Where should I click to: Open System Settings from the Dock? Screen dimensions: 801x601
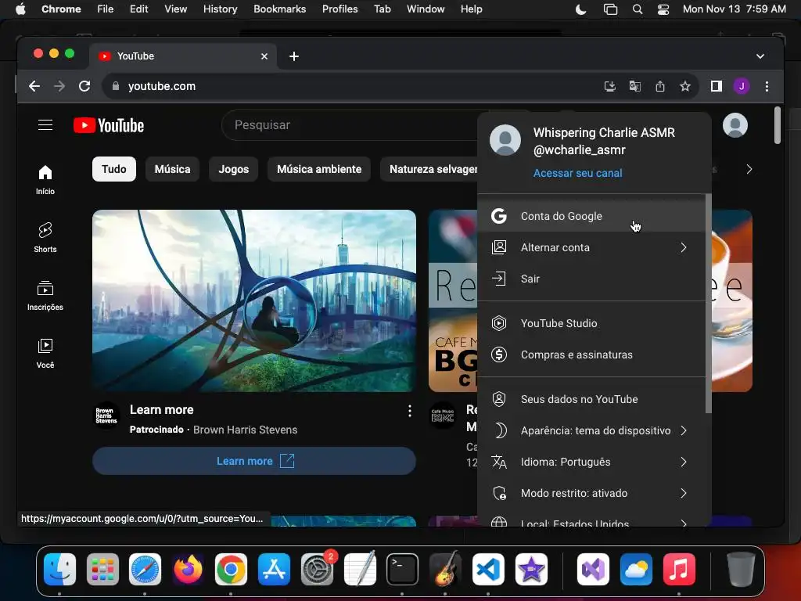(317, 569)
